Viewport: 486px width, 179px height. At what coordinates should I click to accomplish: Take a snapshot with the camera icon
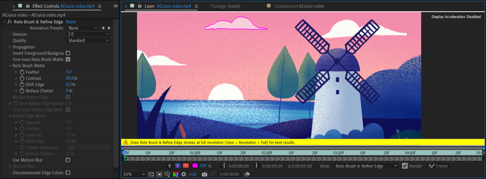205,174
